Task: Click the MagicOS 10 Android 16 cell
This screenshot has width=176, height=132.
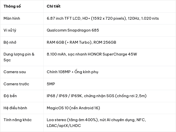Action: [73, 108]
